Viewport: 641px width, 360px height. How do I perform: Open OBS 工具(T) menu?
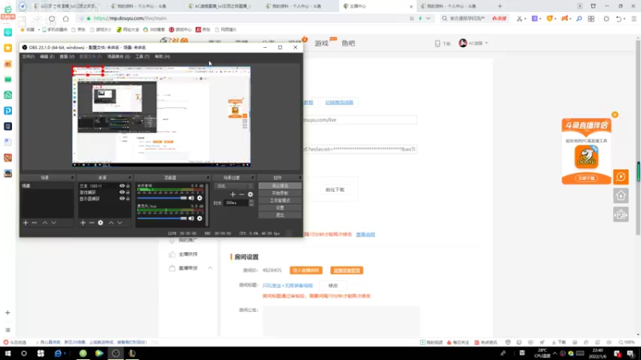[x=143, y=57]
